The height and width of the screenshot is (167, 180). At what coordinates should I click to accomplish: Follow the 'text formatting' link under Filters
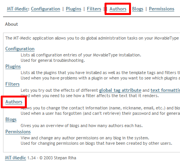pos(165,90)
